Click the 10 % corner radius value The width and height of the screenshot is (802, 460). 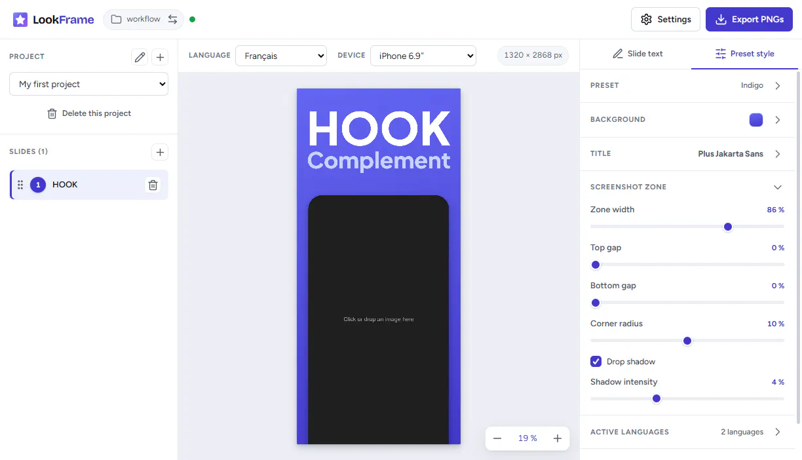tap(776, 324)
